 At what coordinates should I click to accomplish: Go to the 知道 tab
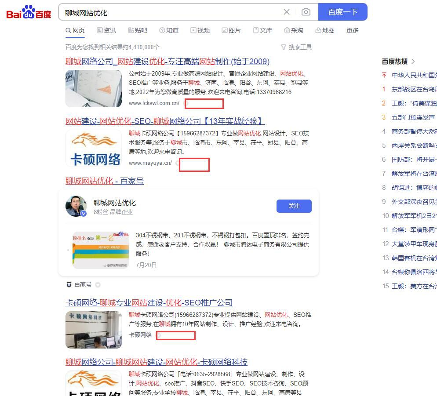click(x=169, y=30)
